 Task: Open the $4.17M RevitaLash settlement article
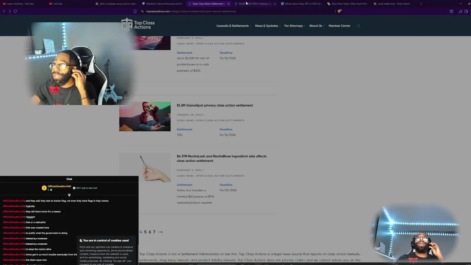pos(222,158)
